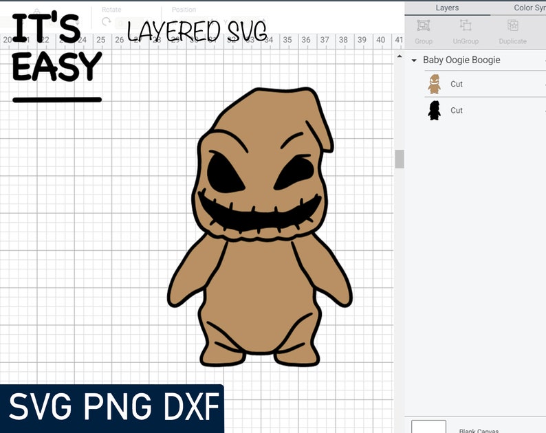
Task: Click the Group icon
Action: (424, 25)
